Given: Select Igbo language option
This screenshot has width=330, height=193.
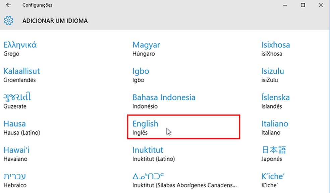Looking at the screenshot, I should (141, 75).
